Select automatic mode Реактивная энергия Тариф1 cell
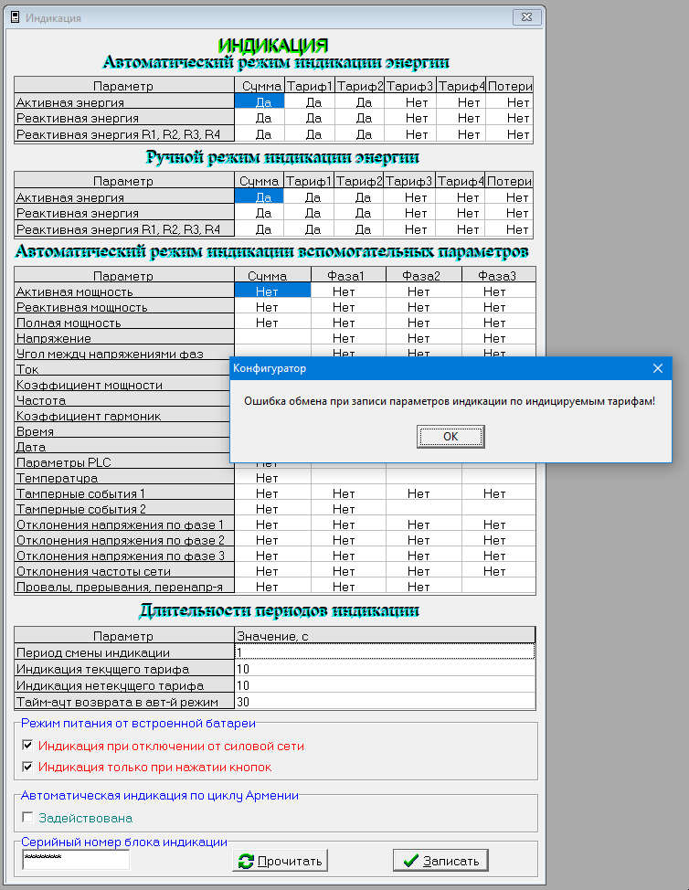 click(310, 118)
